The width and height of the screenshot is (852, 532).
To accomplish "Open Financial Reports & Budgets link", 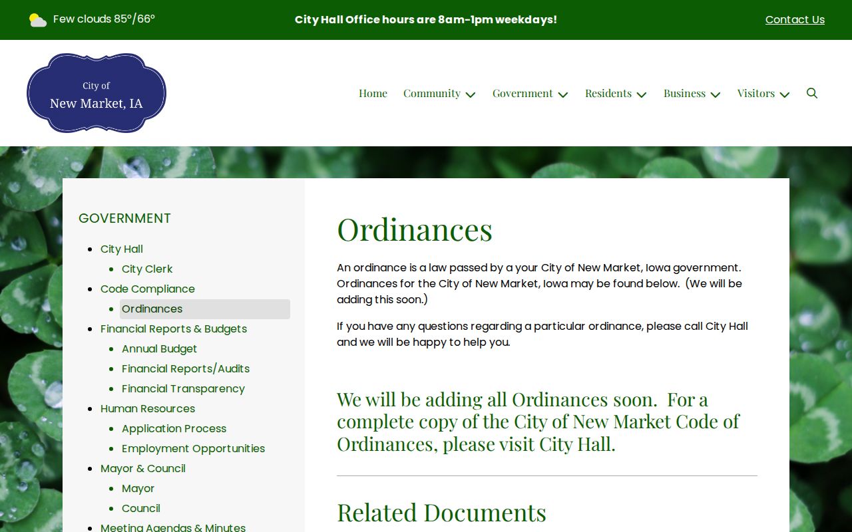I will (x=174, y=329).
